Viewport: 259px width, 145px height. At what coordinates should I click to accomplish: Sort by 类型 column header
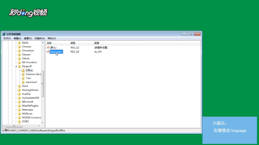click(81, 43)
